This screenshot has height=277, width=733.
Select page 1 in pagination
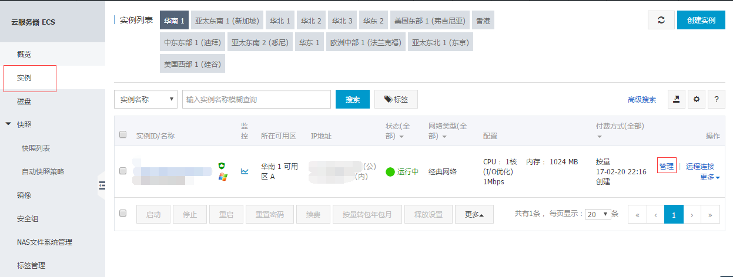tap(674, 215)
